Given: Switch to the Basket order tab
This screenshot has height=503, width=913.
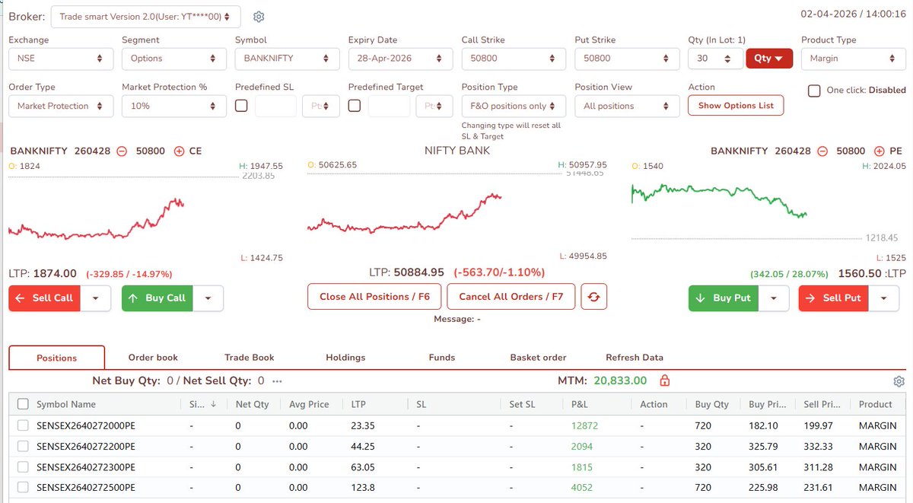Looking at the screenshot, I should pyautogui.click(x=538, y=357).
